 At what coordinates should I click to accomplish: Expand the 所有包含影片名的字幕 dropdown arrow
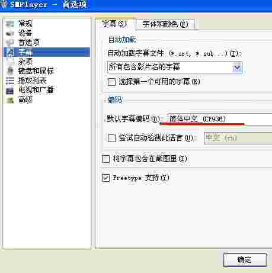point(237,68)
